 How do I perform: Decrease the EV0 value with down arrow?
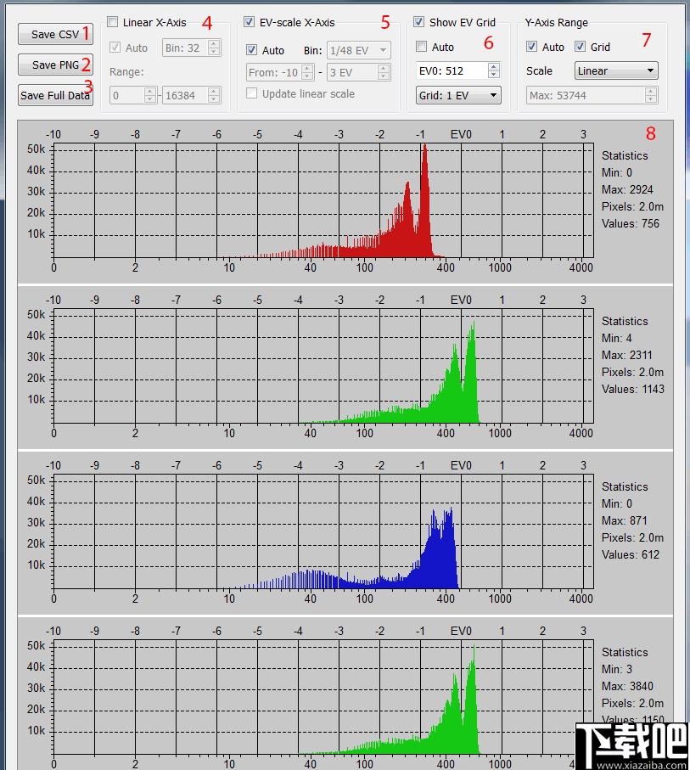tap(495, 75)
